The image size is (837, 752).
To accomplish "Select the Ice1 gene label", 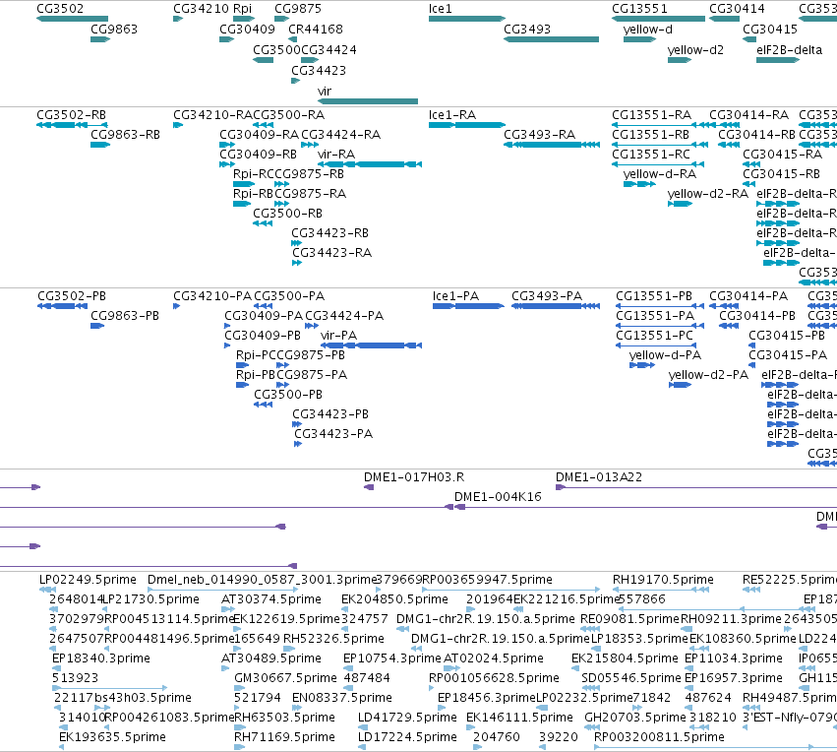I will pos(441,9).
